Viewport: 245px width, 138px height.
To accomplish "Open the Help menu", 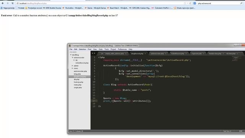I will coord(131,49).
